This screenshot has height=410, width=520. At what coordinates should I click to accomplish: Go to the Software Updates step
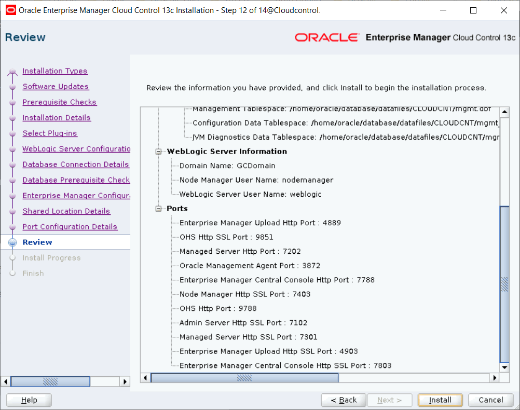tap(56, 87)
